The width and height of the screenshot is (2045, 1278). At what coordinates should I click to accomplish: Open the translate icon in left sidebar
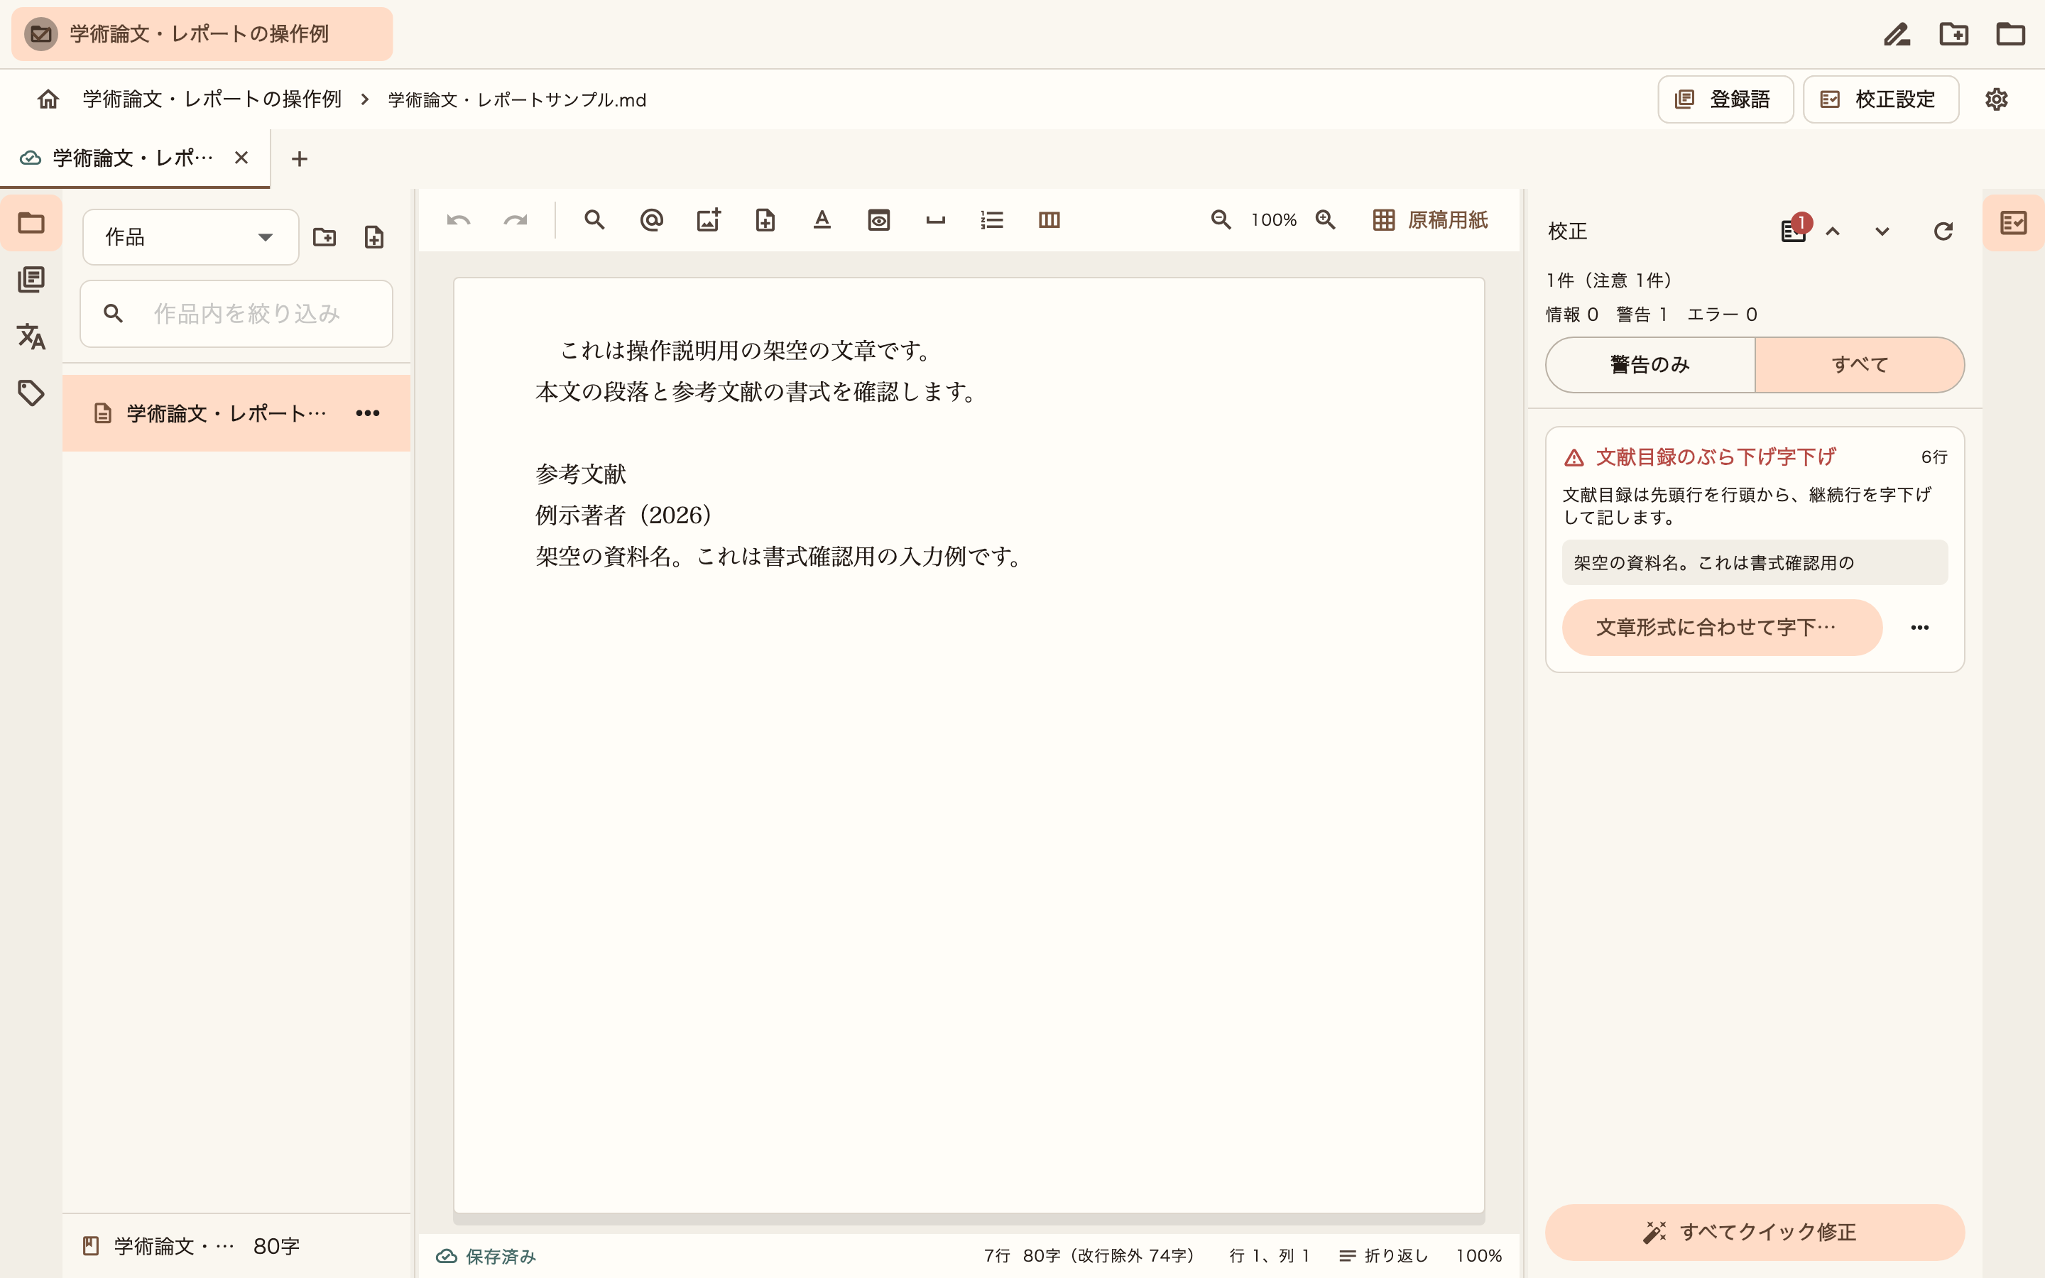(x=31, y=337)
